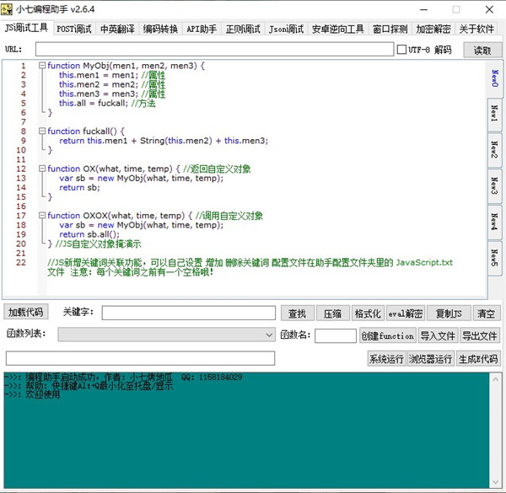
Task: Open the New4 side tab
Action: 495,222
